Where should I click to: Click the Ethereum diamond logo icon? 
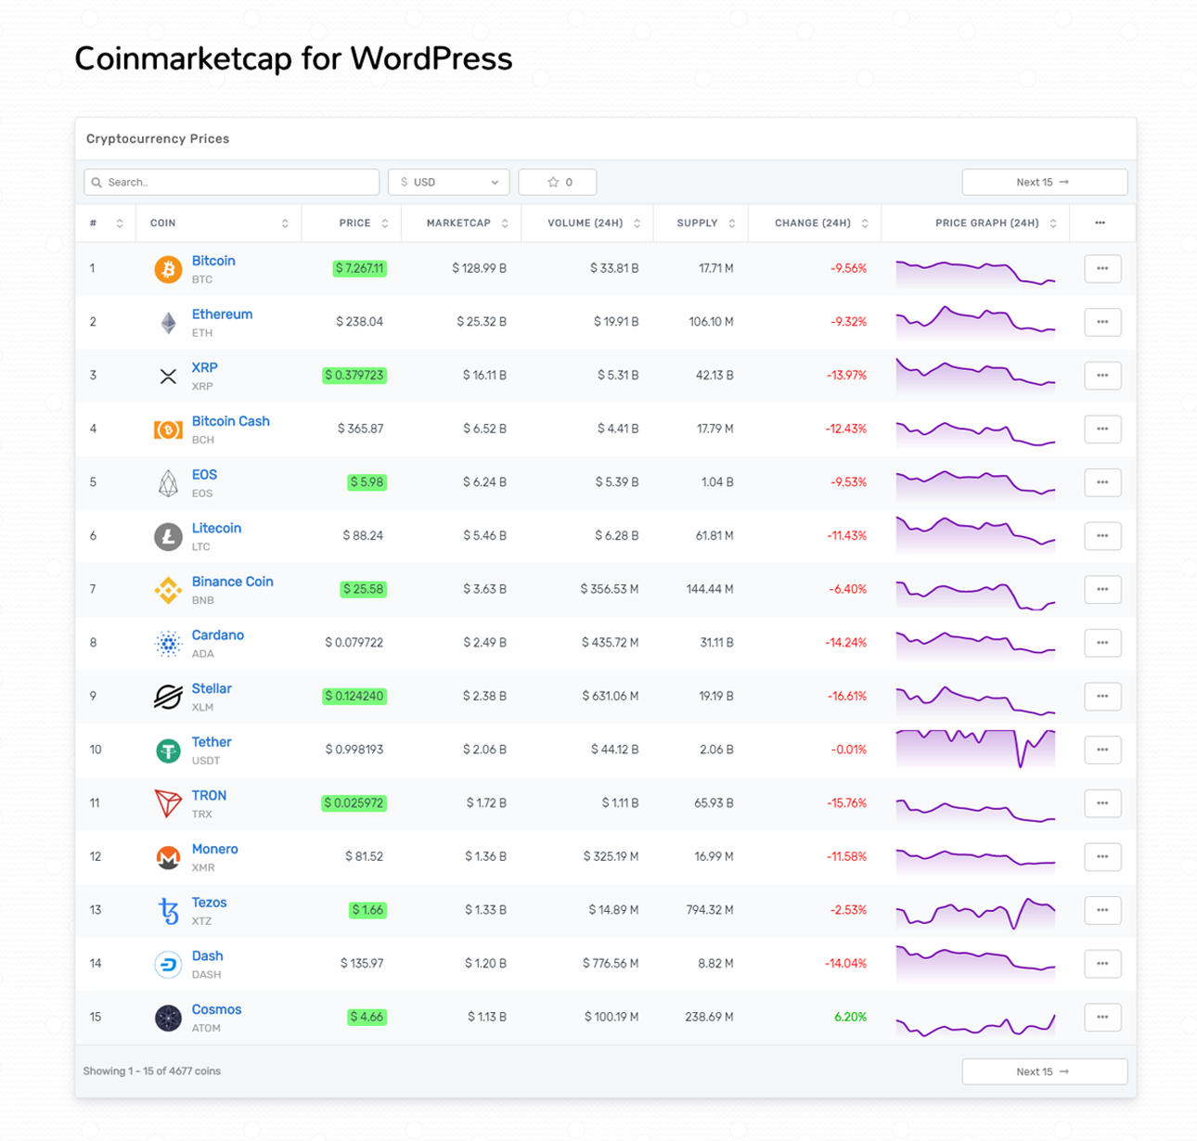[x=168, y=323]
